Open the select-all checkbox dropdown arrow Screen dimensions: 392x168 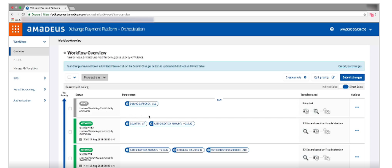[74, 78]
